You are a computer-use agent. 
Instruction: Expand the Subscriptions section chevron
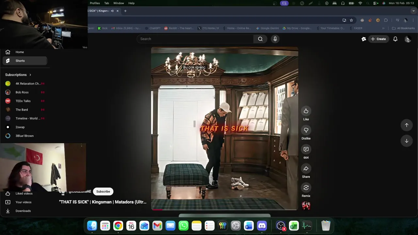[30, 75]
